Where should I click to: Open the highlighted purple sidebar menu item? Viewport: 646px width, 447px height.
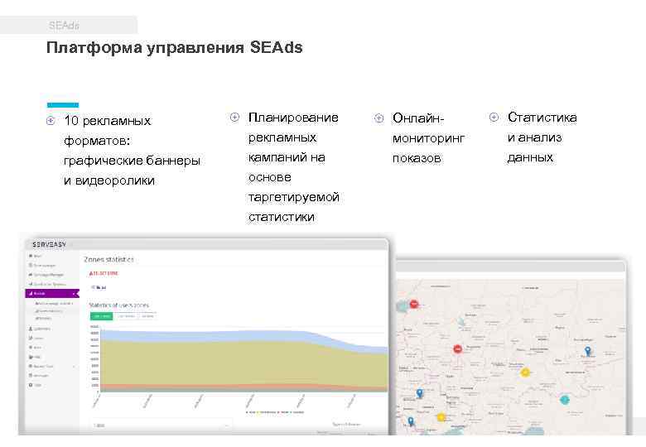coord(51,294)
